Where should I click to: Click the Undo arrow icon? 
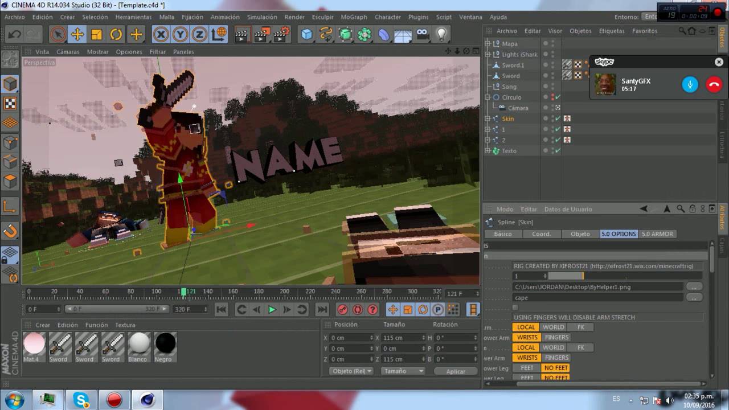coord(14,35)
